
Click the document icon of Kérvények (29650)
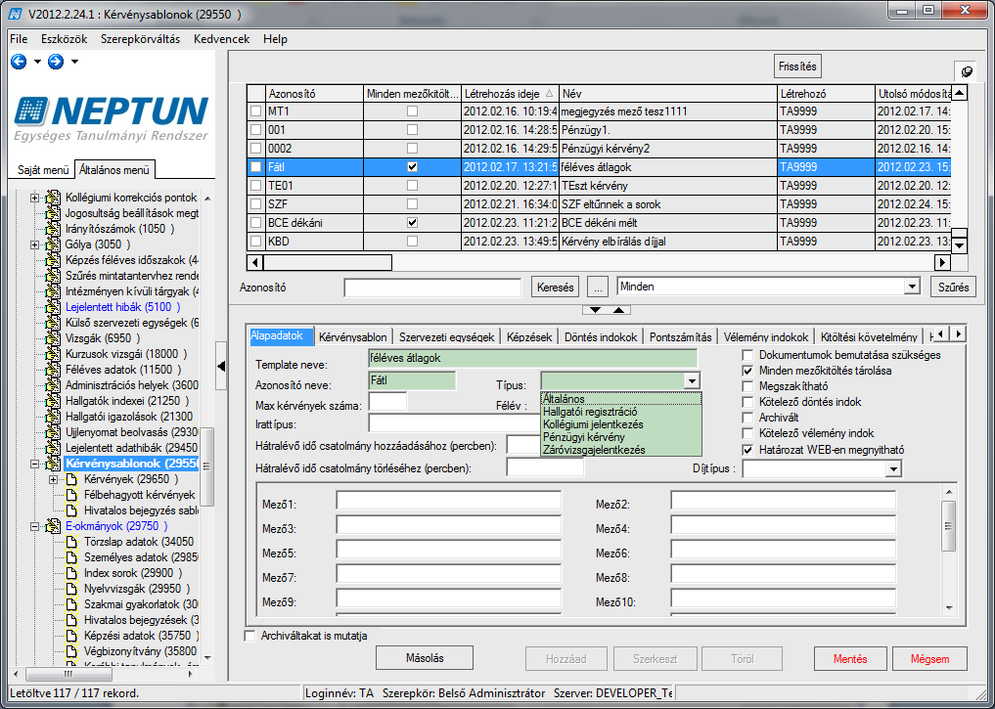(x=71, y=479)
